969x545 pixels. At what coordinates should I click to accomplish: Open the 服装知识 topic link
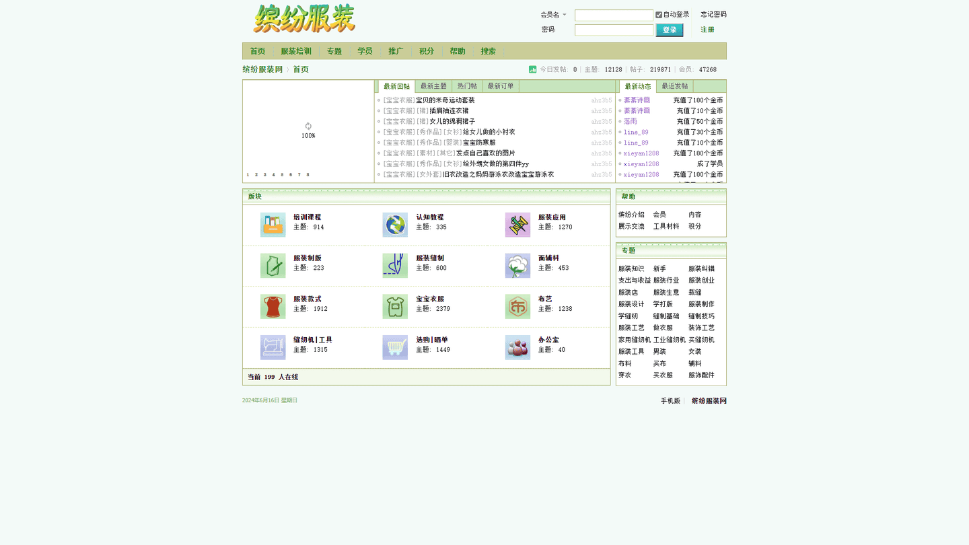point(631,269)
